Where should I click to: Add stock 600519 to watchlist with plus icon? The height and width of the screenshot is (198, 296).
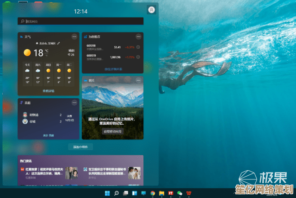coord(138,57)
